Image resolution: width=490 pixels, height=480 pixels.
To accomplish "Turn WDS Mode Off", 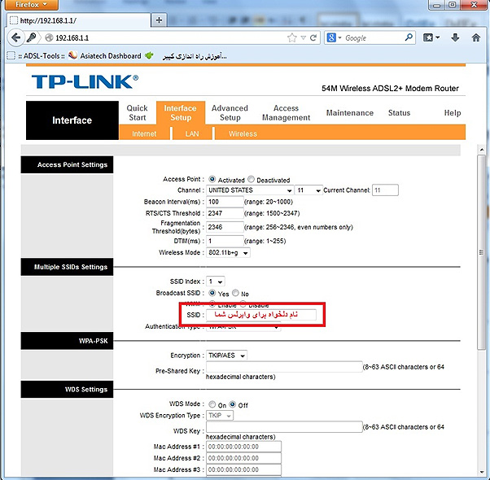I will pos(232,404).
